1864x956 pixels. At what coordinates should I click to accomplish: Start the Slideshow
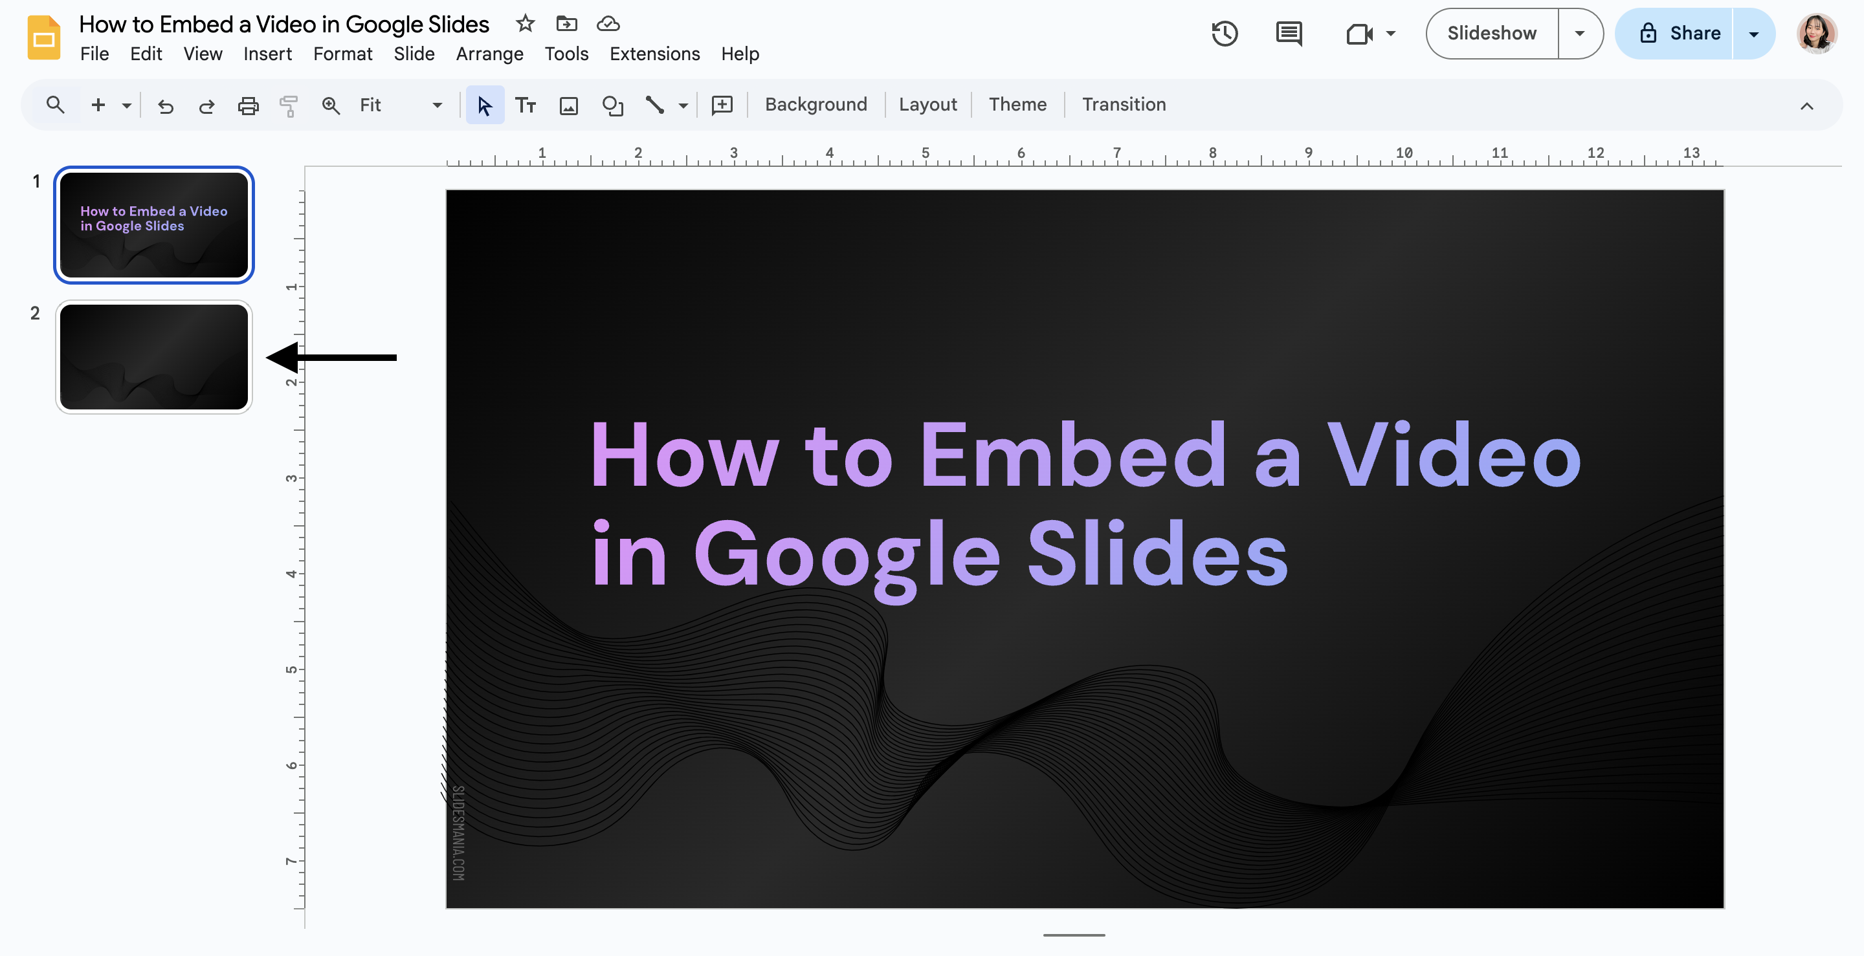(x=1491, y=33)
